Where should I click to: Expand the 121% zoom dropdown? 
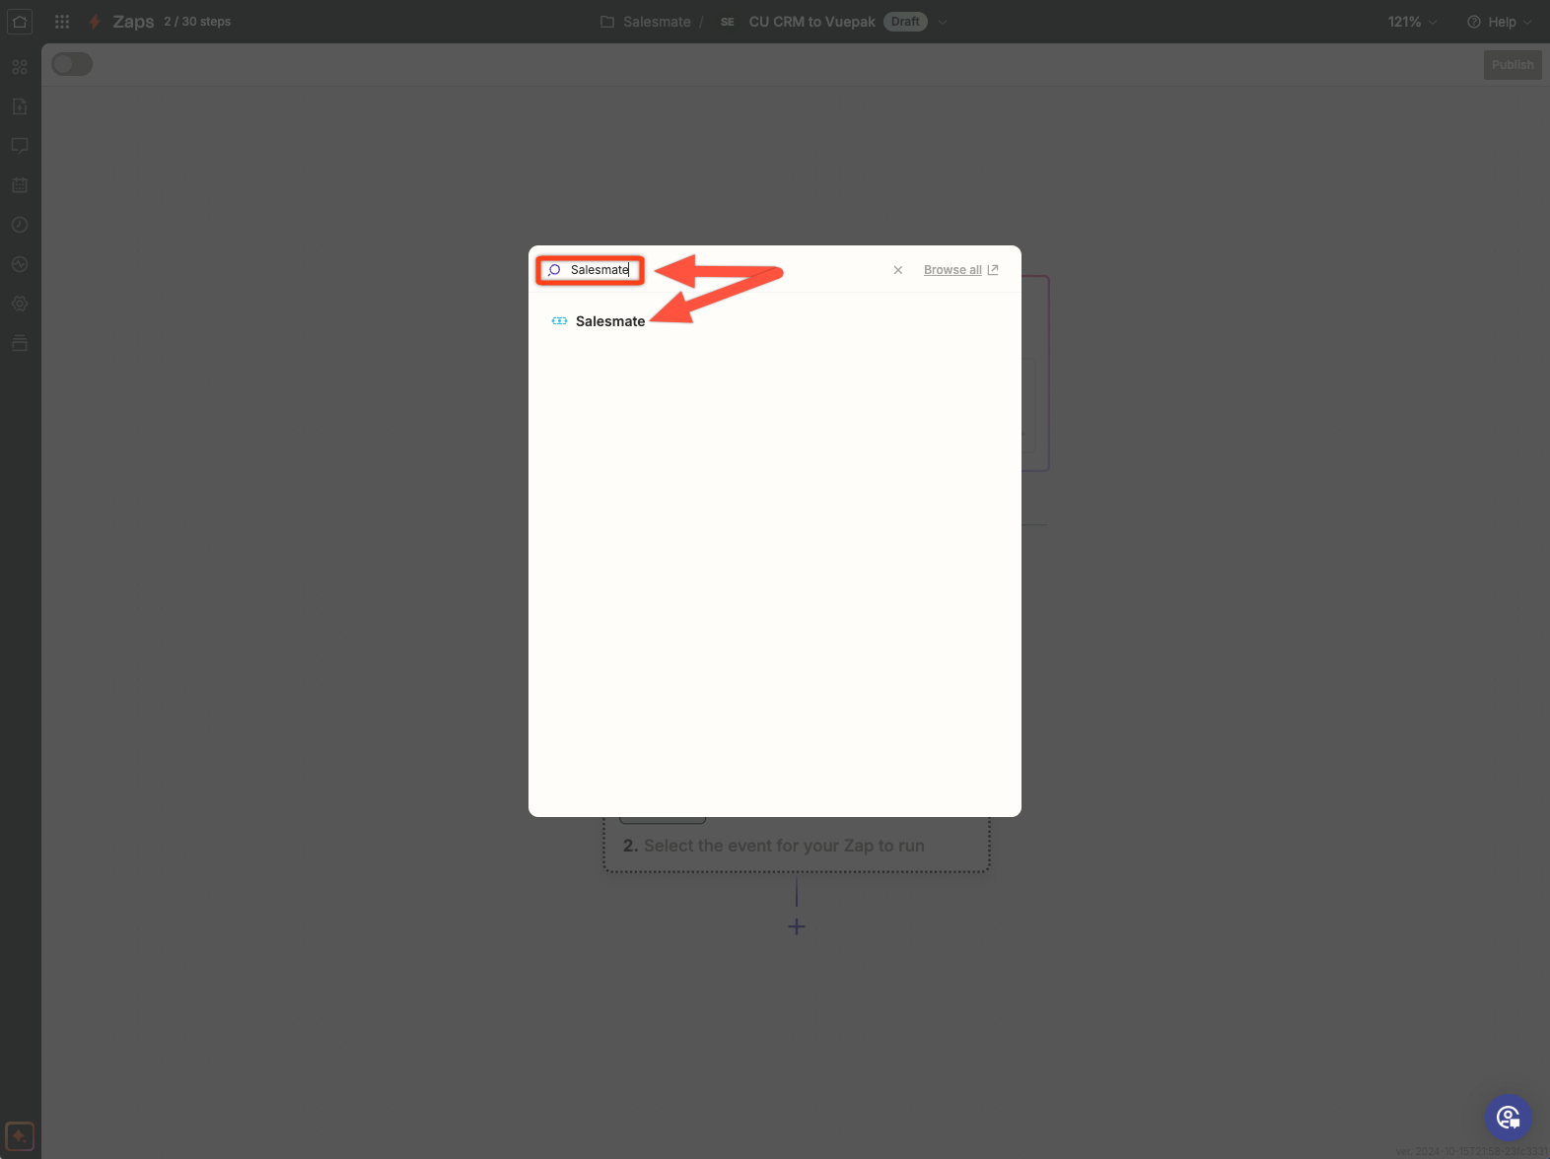[1412, 22]
